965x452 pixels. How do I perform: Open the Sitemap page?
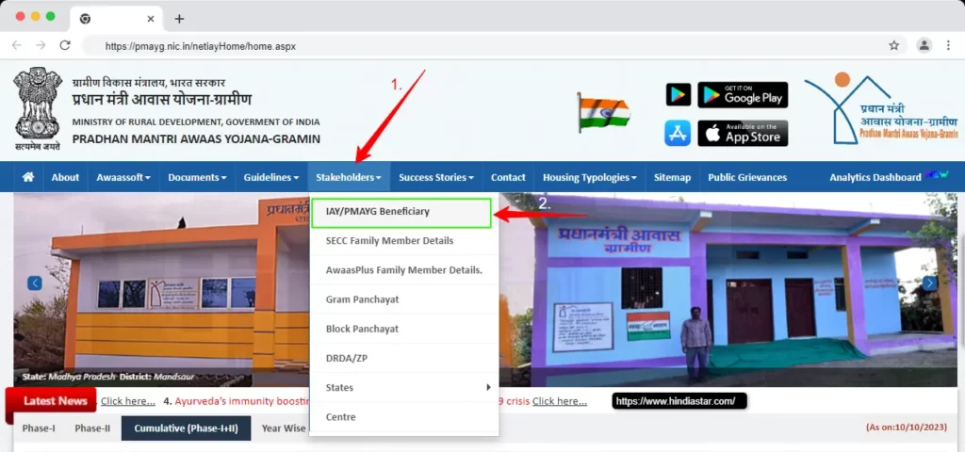pos(672,177)
